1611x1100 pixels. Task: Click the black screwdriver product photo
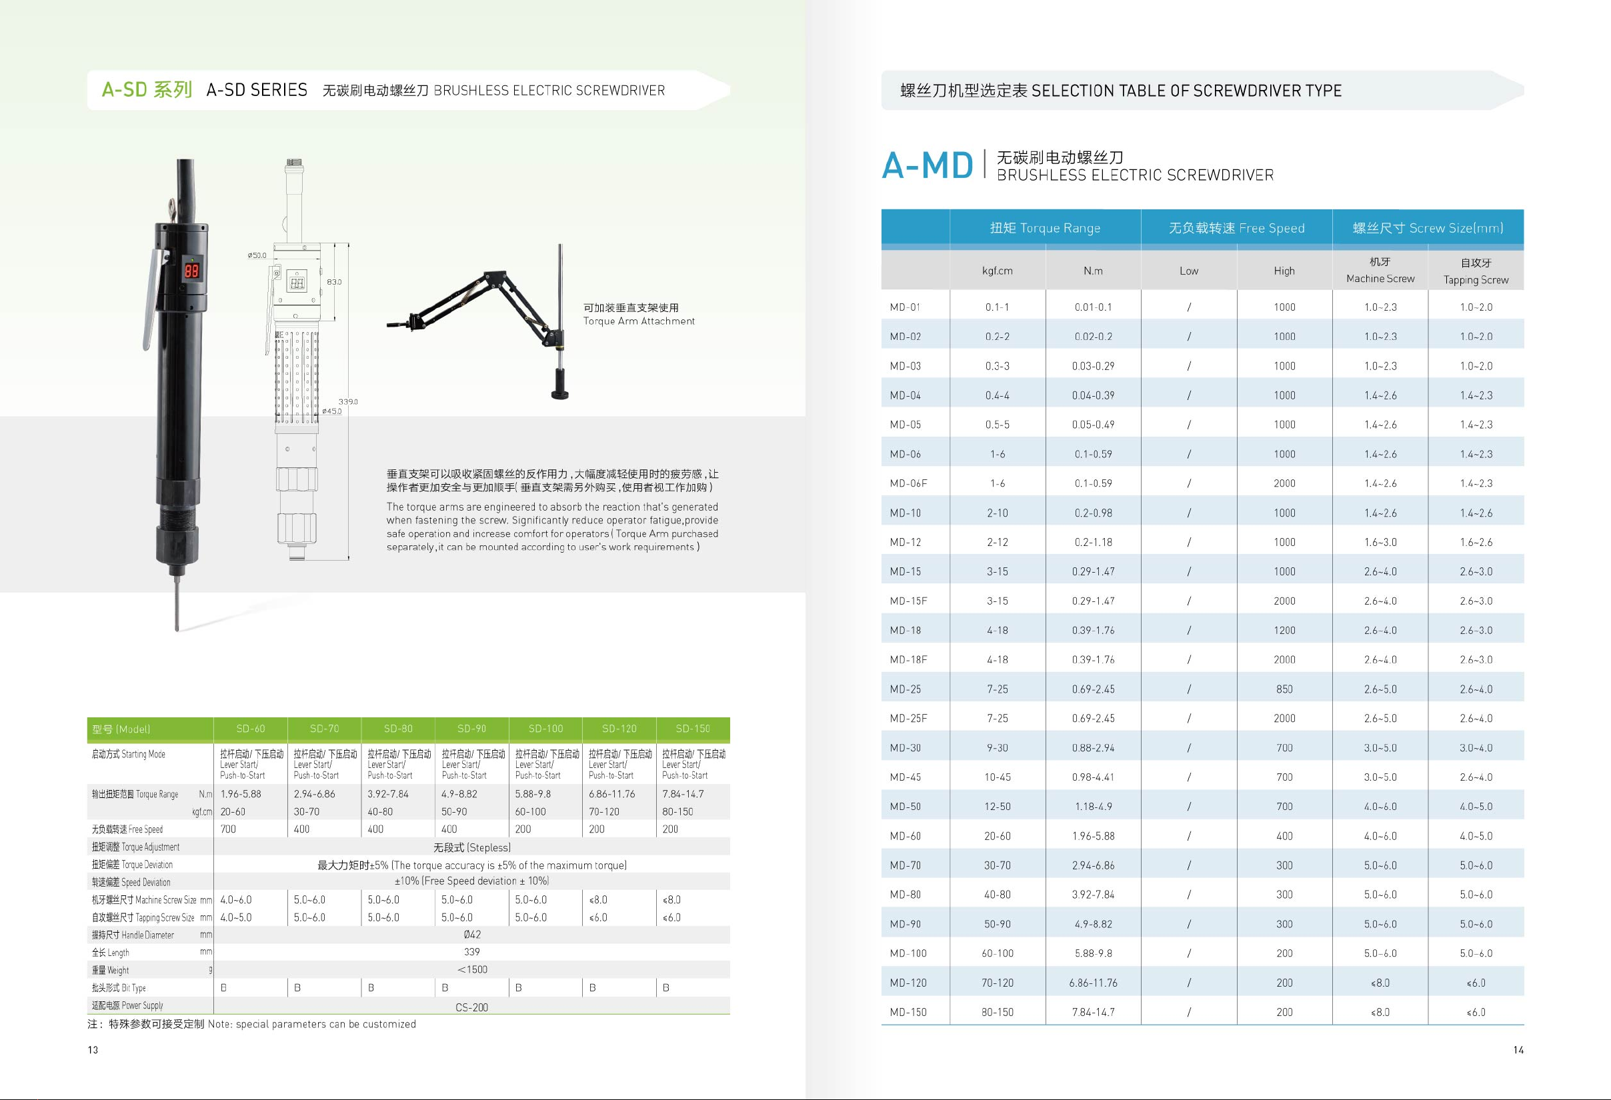point(178,395)
